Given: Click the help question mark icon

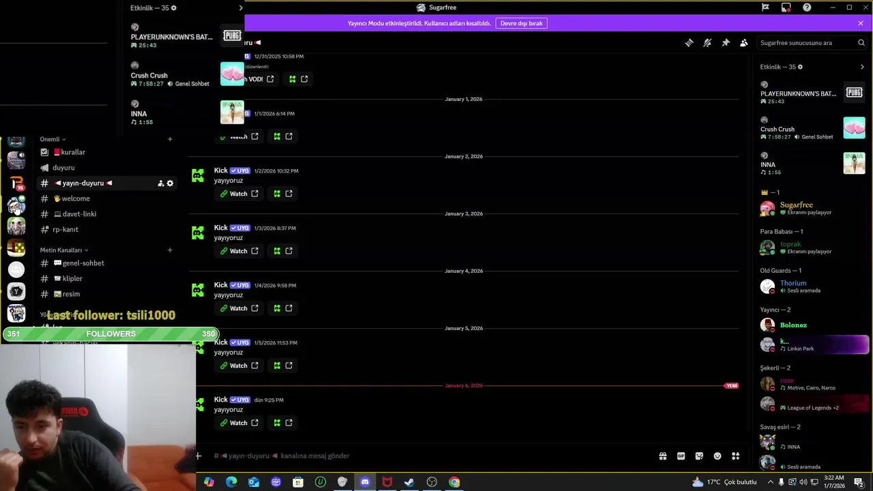Looking at the screenshot, I should click(807, 8).
